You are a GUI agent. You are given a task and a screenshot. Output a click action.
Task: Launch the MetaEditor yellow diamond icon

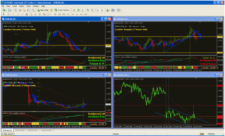pos(51,10)
